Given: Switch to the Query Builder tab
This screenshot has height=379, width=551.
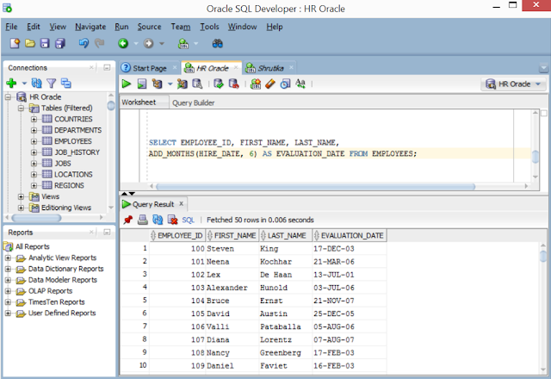Looking at the screenshot, I should [x=193, y=103].
